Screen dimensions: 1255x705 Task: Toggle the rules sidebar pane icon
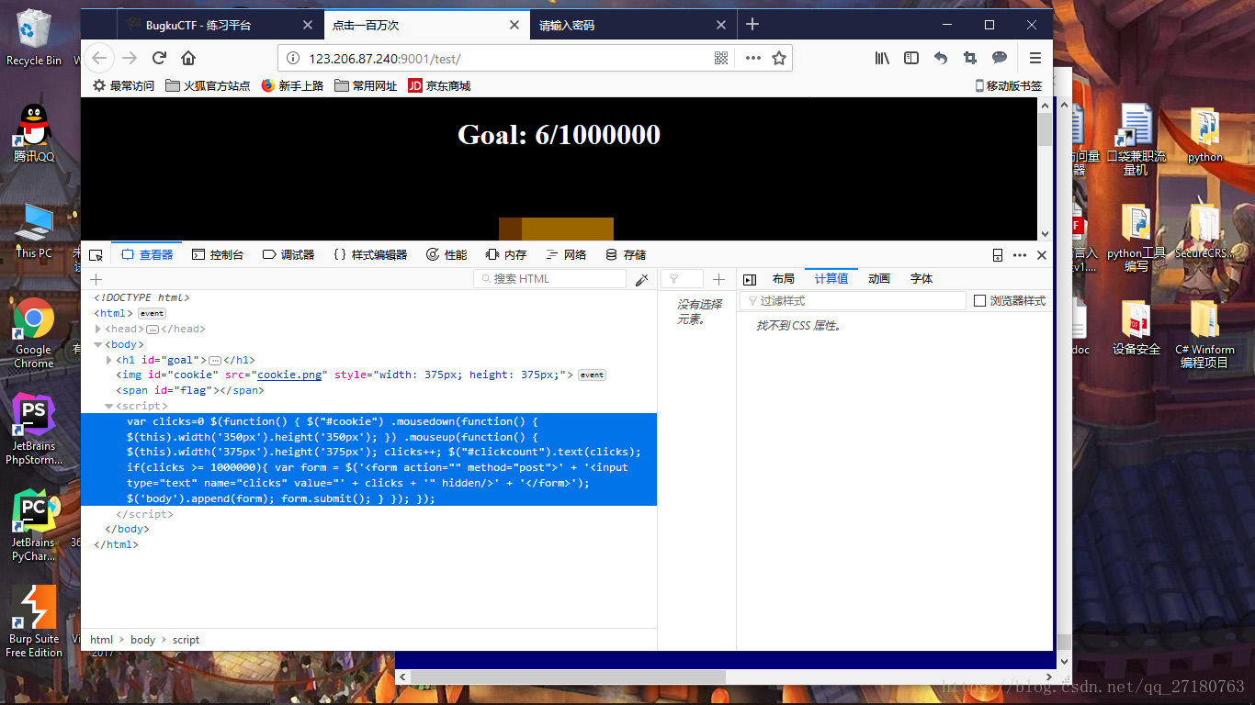click(750, 279)
